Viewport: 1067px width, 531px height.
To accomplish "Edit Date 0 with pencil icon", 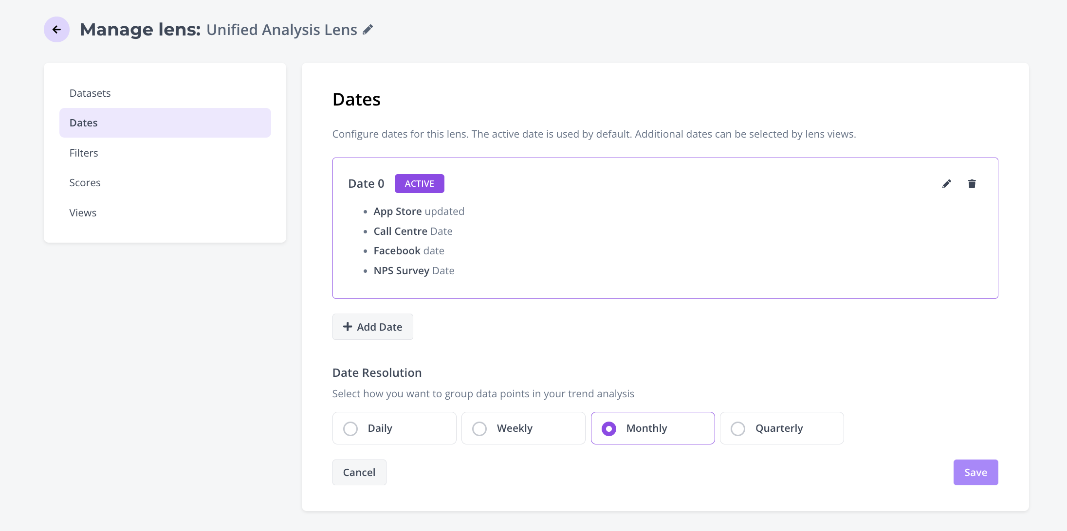I will (x=946, y=184).
